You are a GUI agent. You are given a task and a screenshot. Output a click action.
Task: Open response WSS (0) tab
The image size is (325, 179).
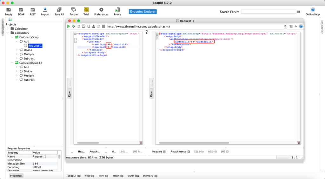click(212, 152)
